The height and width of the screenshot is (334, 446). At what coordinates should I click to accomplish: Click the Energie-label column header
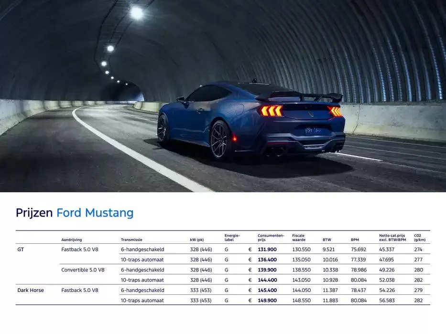tap(231, 238)
